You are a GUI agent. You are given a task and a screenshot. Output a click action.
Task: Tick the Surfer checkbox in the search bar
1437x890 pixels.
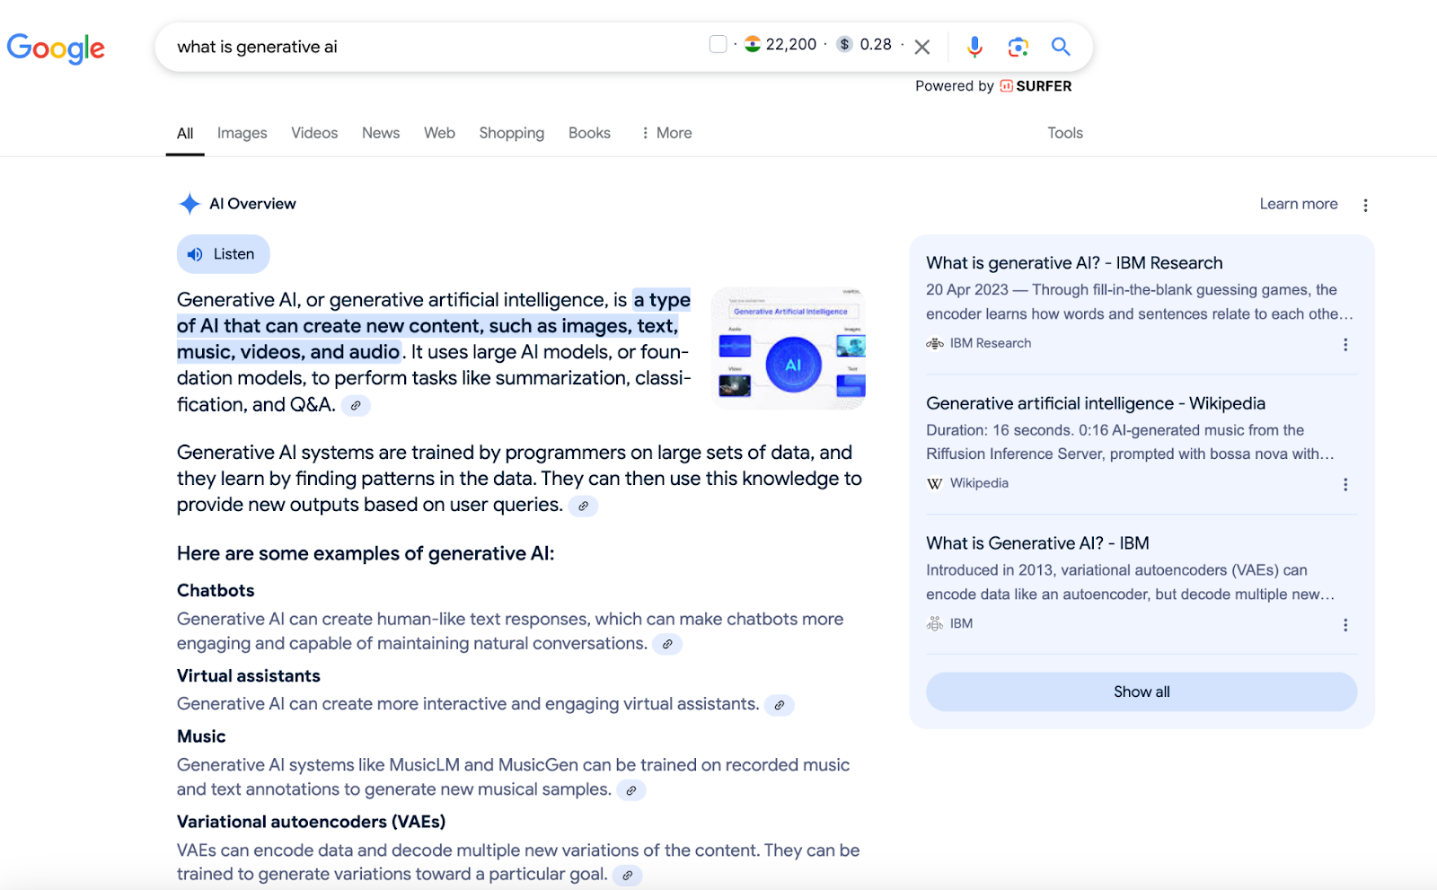[718, 43]
